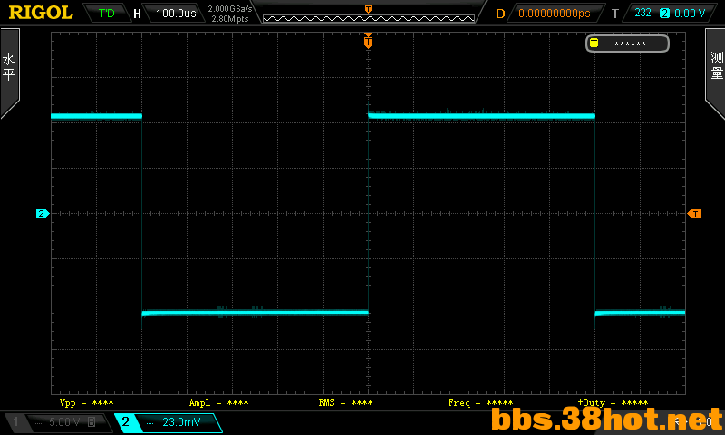
Task: Click the +Duty measurement readout
Action: click(x=614, y=402)
